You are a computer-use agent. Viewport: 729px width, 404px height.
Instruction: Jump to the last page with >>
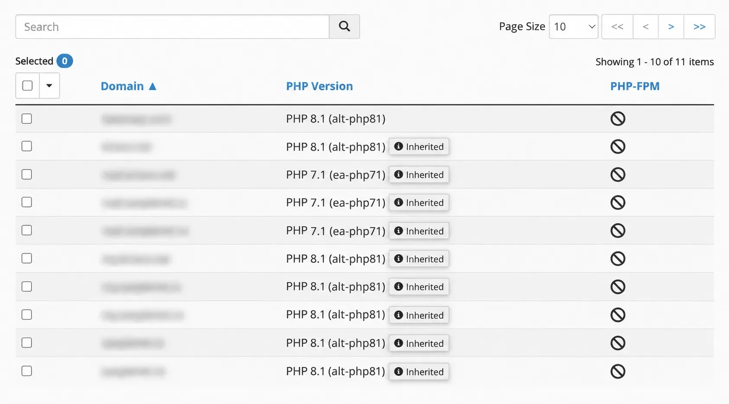699,27
